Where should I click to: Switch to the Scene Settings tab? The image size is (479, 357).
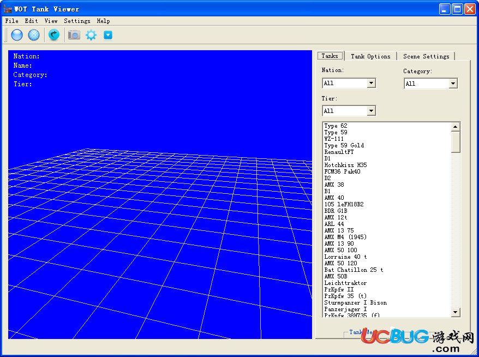pos(426,57)
